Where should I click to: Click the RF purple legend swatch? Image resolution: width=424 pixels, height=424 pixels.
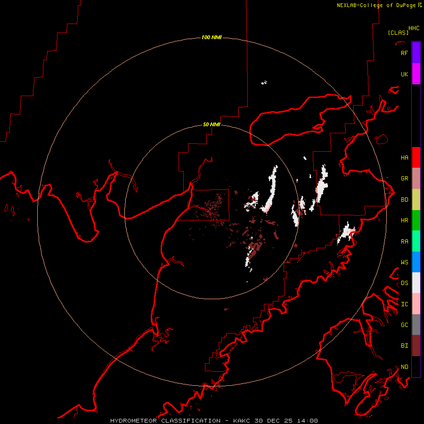(416, 53)
